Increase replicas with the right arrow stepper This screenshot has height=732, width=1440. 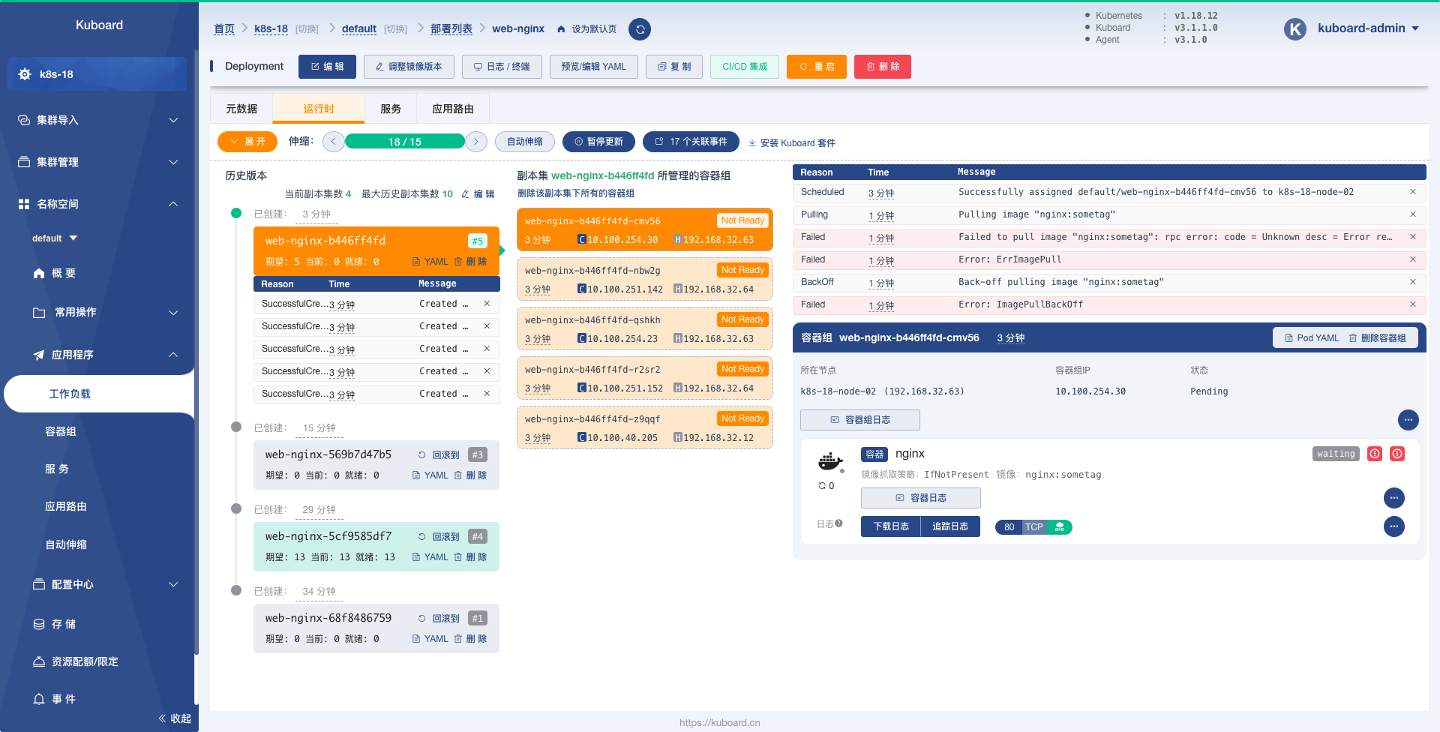[476, 142]
